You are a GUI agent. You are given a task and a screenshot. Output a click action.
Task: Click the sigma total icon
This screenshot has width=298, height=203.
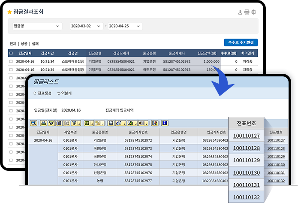87,123
